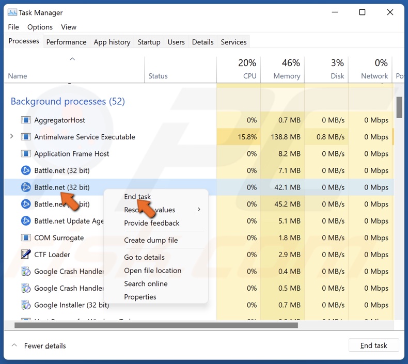Sort by the CPU column header
408x364 pixels.
tap(239, 70)
